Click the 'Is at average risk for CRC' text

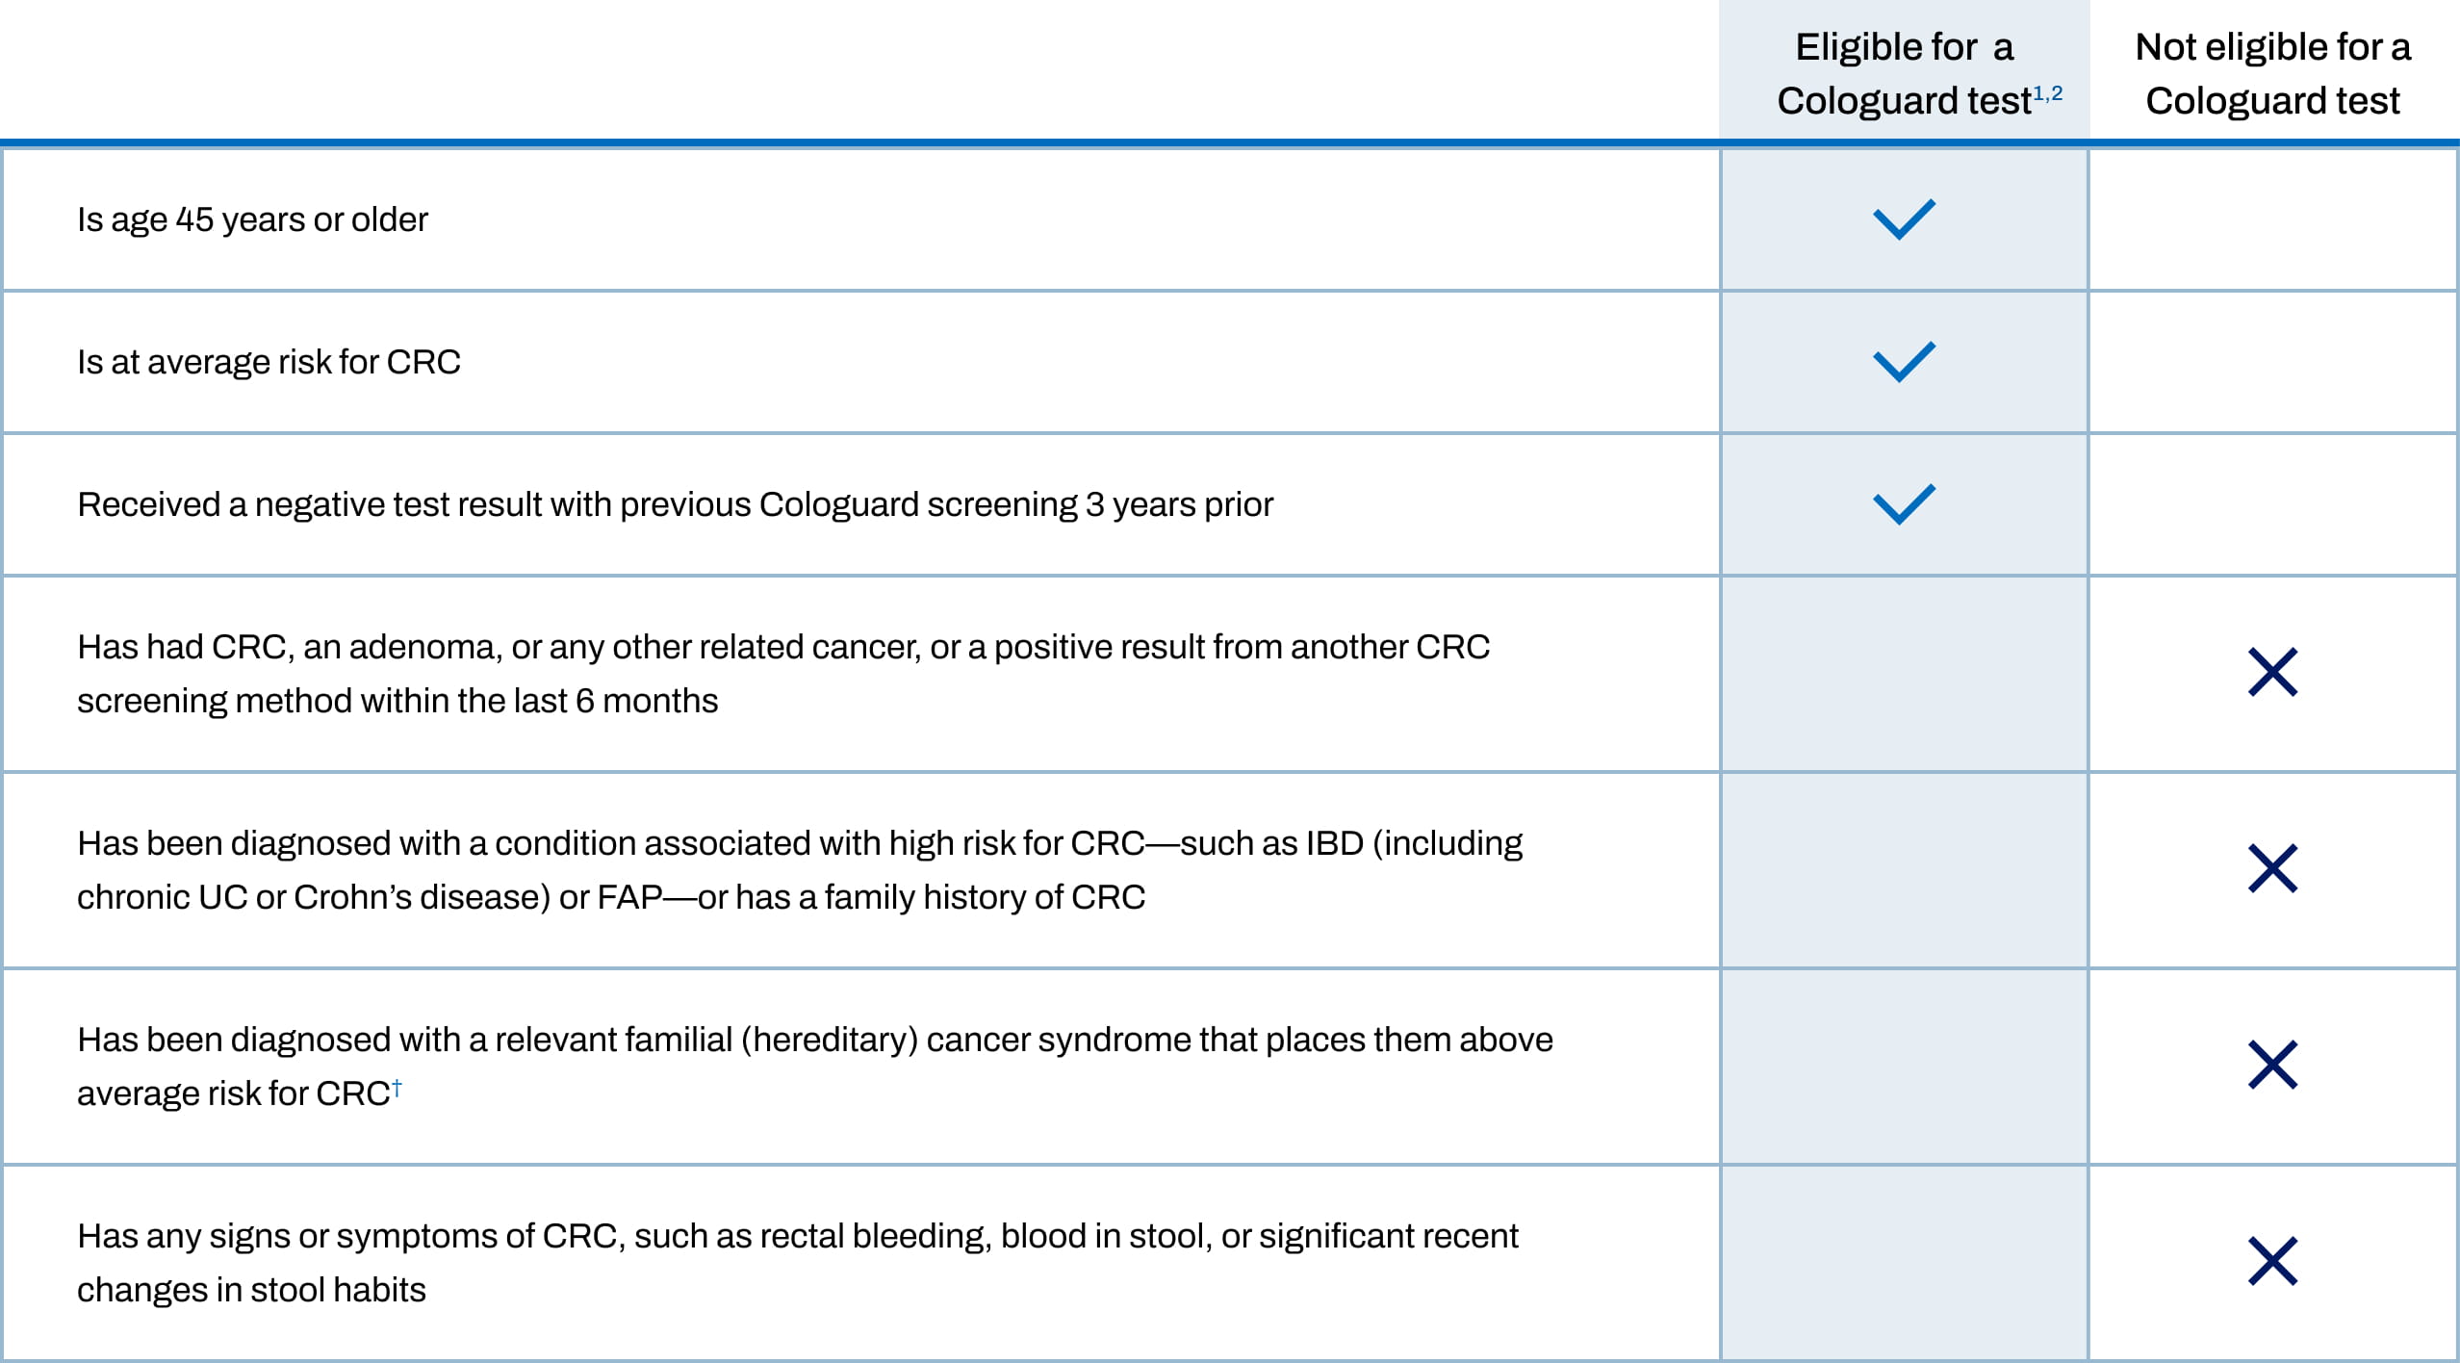[x=269, y=362]
